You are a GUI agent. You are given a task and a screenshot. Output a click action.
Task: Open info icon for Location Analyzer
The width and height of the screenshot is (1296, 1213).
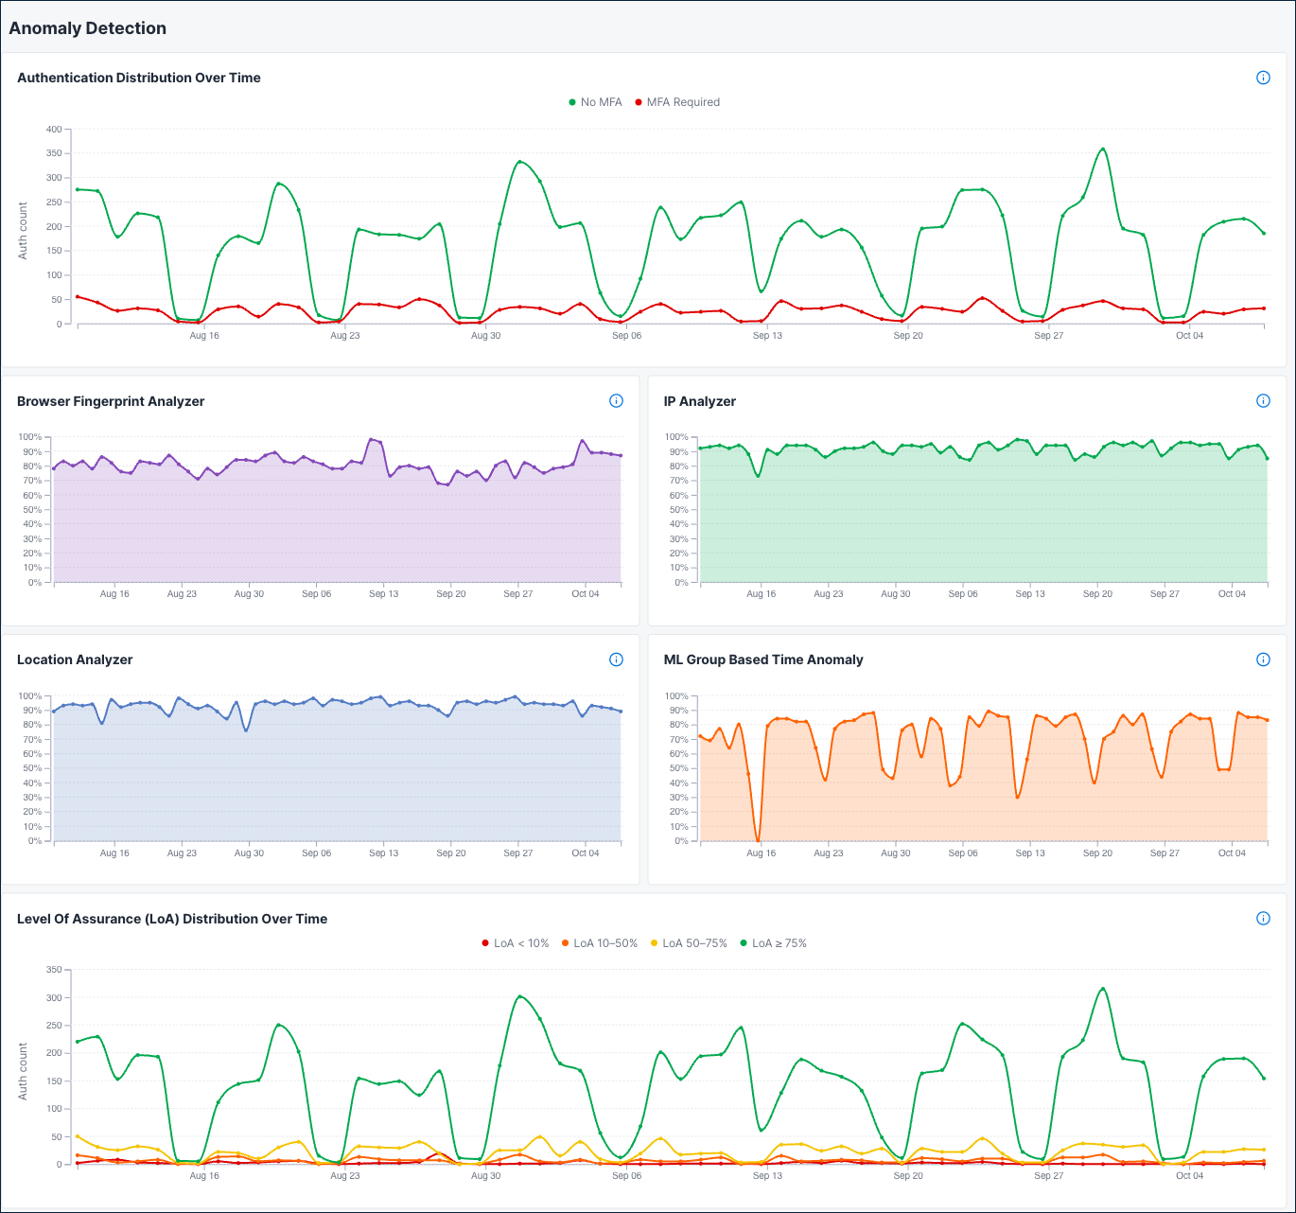pyautogui.click(x=616, y=659)
